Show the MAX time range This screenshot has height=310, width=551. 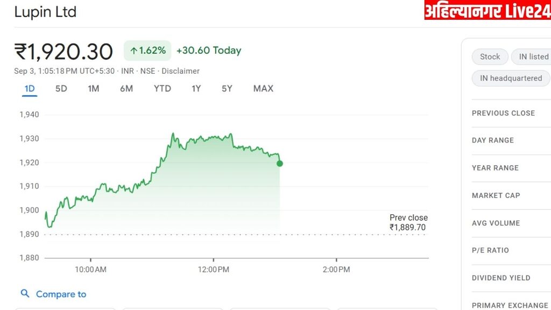[263, 88]
